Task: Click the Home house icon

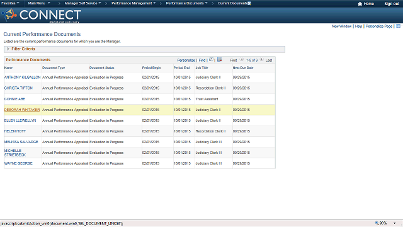Action: coord(360,4)
